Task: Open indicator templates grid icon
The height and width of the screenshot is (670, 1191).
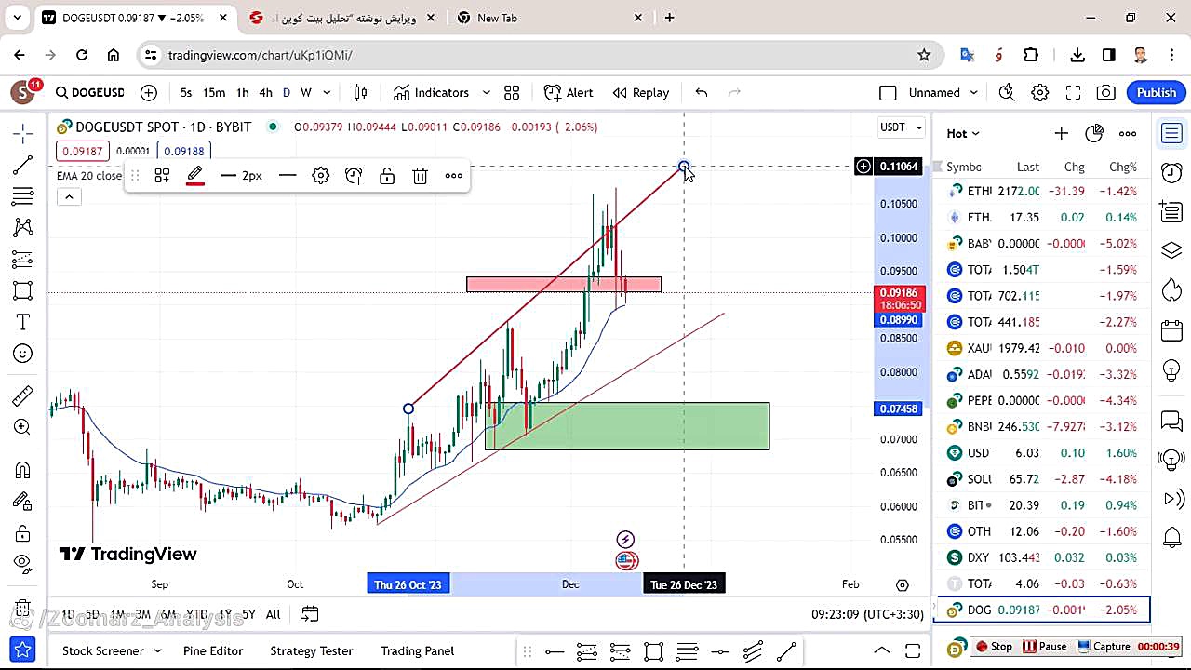Action: pyautogui.click(x=512, y=92)
